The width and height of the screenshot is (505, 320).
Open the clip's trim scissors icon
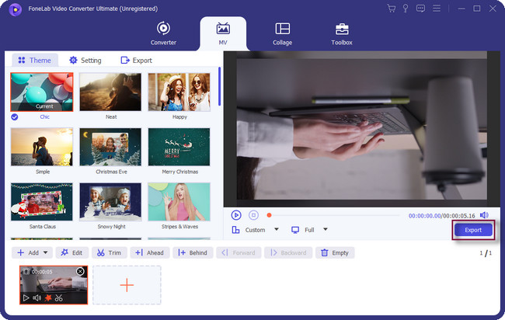58,298
